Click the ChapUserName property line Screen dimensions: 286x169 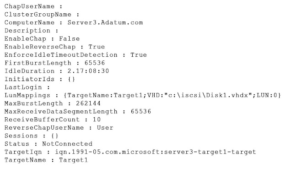(33, 6)
